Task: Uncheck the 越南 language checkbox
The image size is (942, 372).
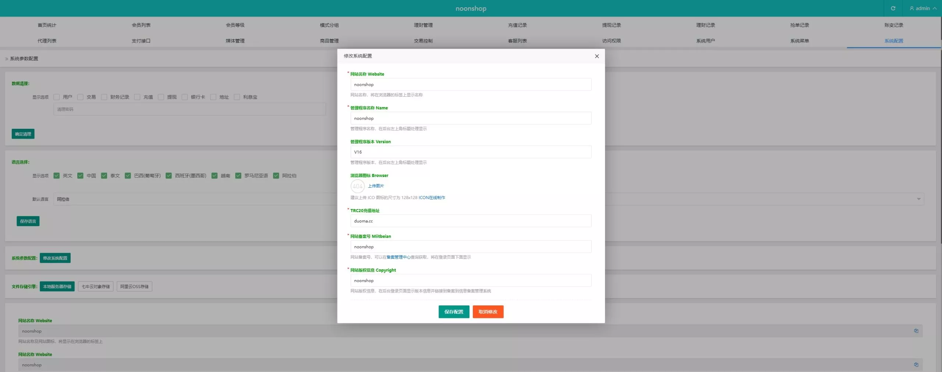Action: pyautogui.click(x=214, y=176)
